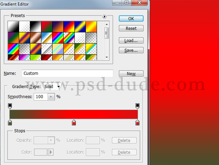Choose the violet, green, orange gradient preset
The image size is (219, 165).
13,38
